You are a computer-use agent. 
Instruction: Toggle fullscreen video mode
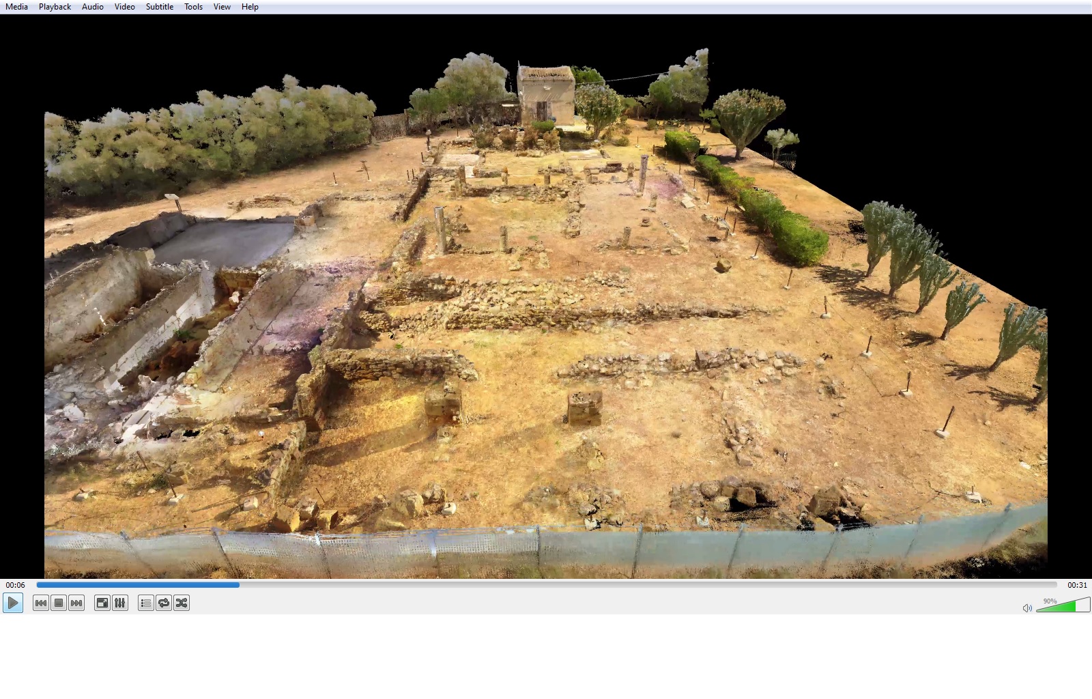coord(102,603)
